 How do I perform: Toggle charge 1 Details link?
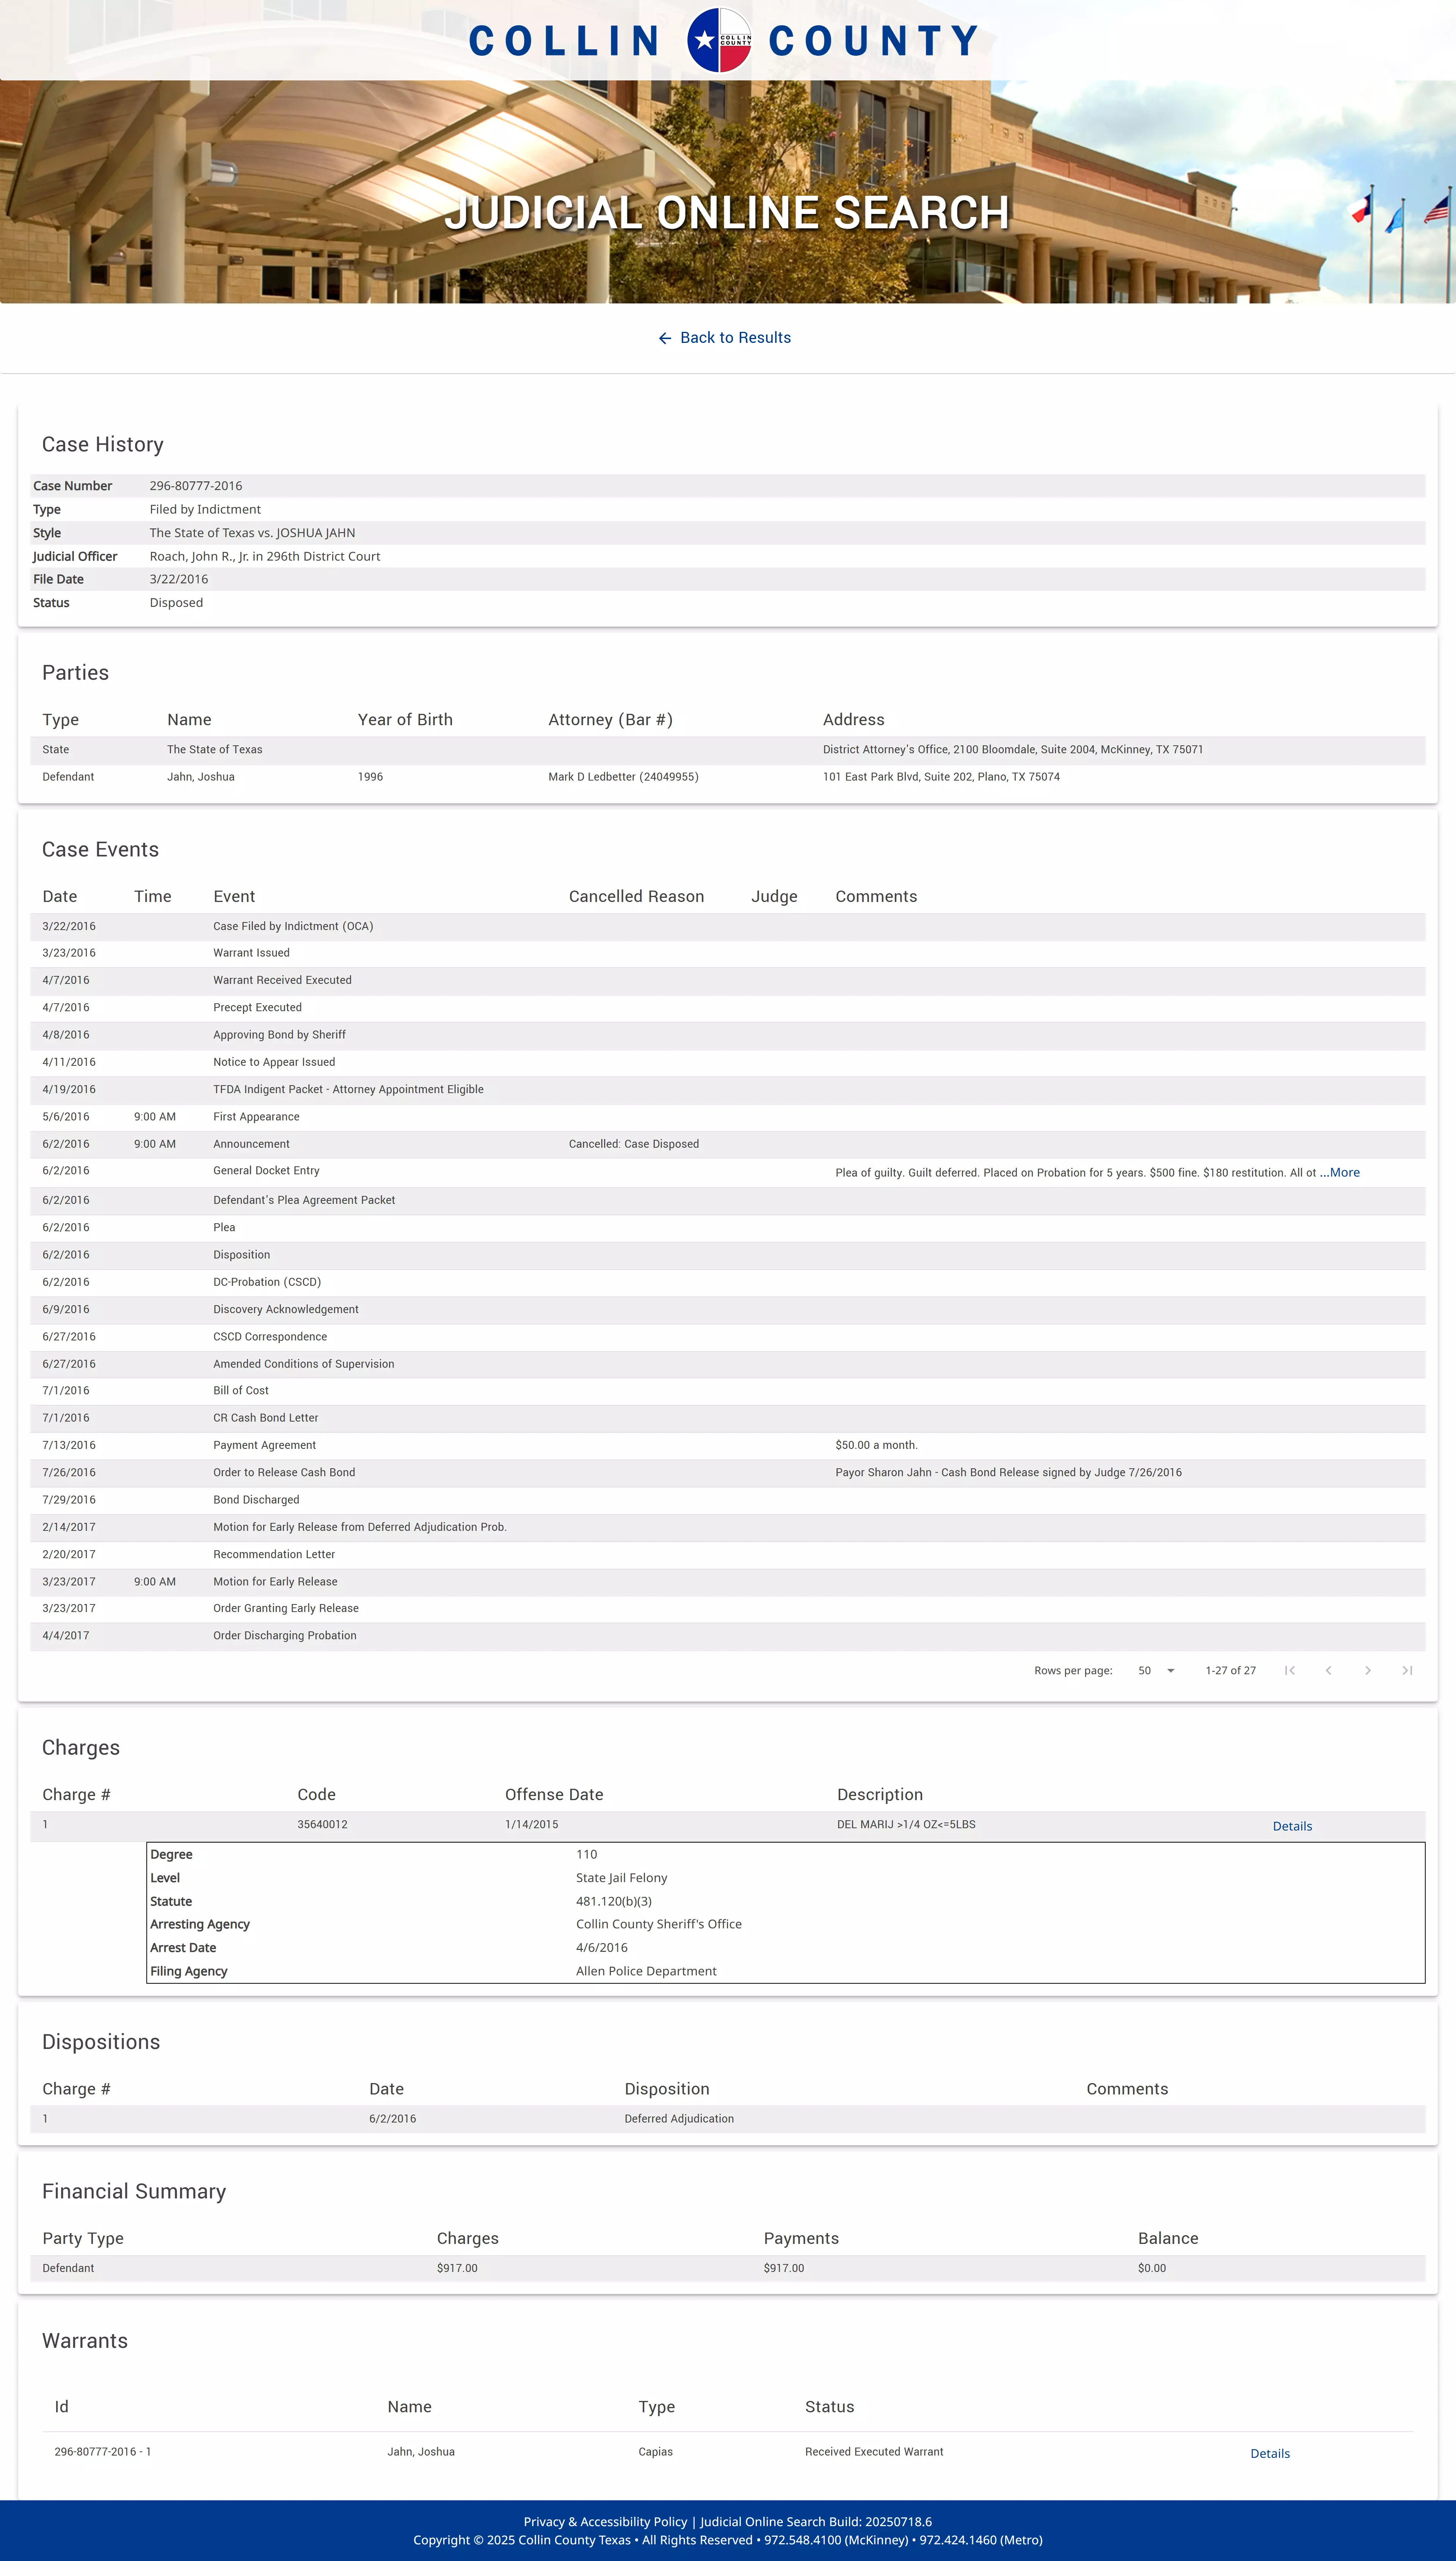(x=1292, y=1826)
